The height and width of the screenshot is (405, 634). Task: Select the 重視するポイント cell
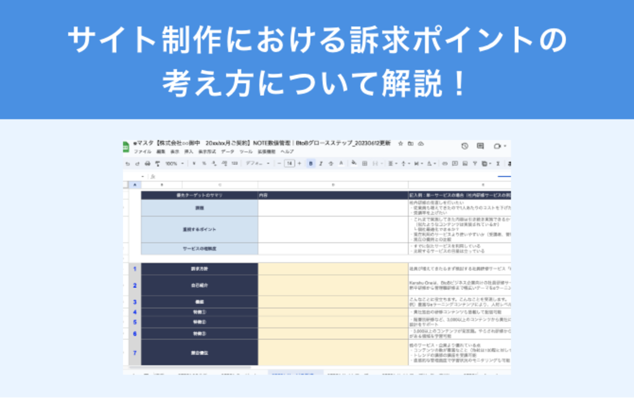pos(199,230)
